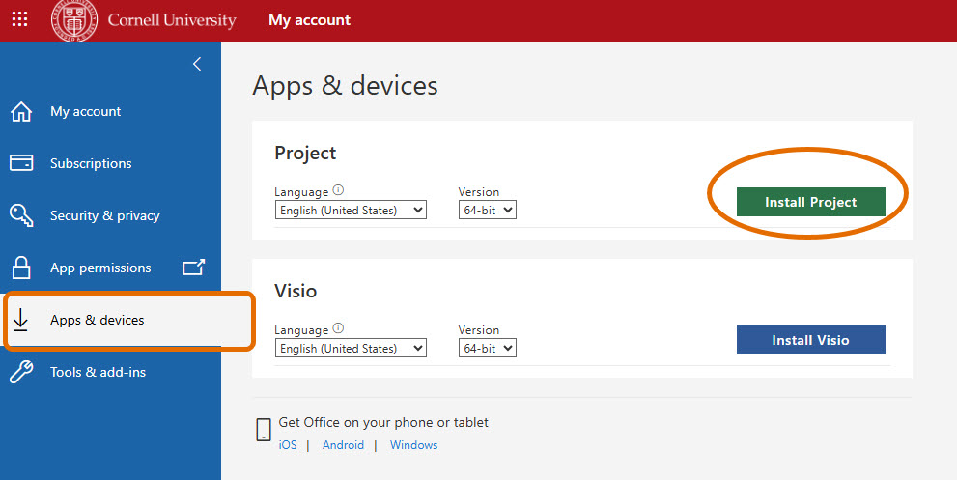Click the Language info icon under Visio
The width and height of the screenshot is (957, 480).
point(338,328)
